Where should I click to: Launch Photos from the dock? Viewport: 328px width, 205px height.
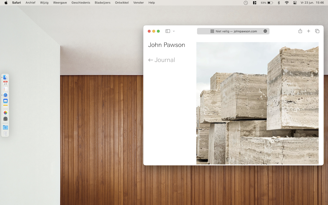[x=5, y=113]
